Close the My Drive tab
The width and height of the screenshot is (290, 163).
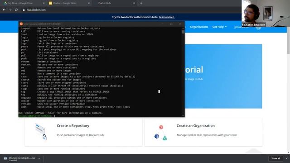[43, 3]
